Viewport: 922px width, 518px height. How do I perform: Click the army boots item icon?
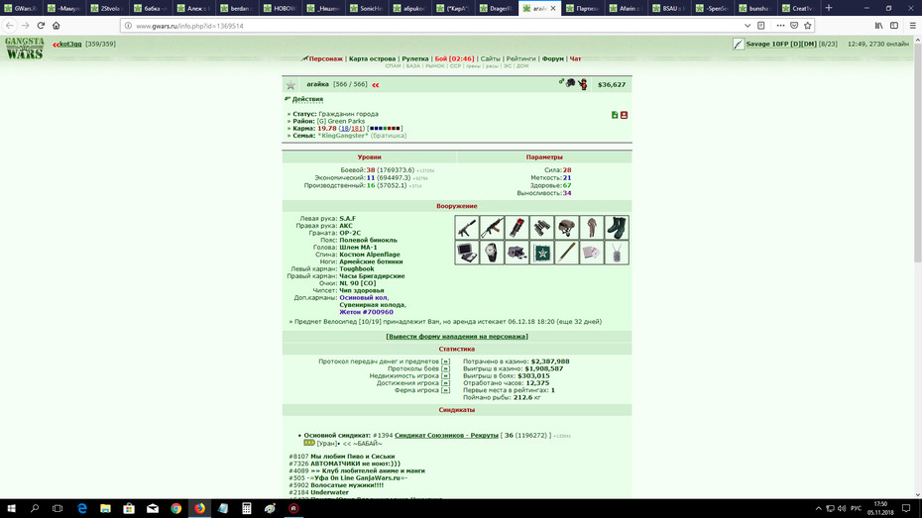pos(617,228)
